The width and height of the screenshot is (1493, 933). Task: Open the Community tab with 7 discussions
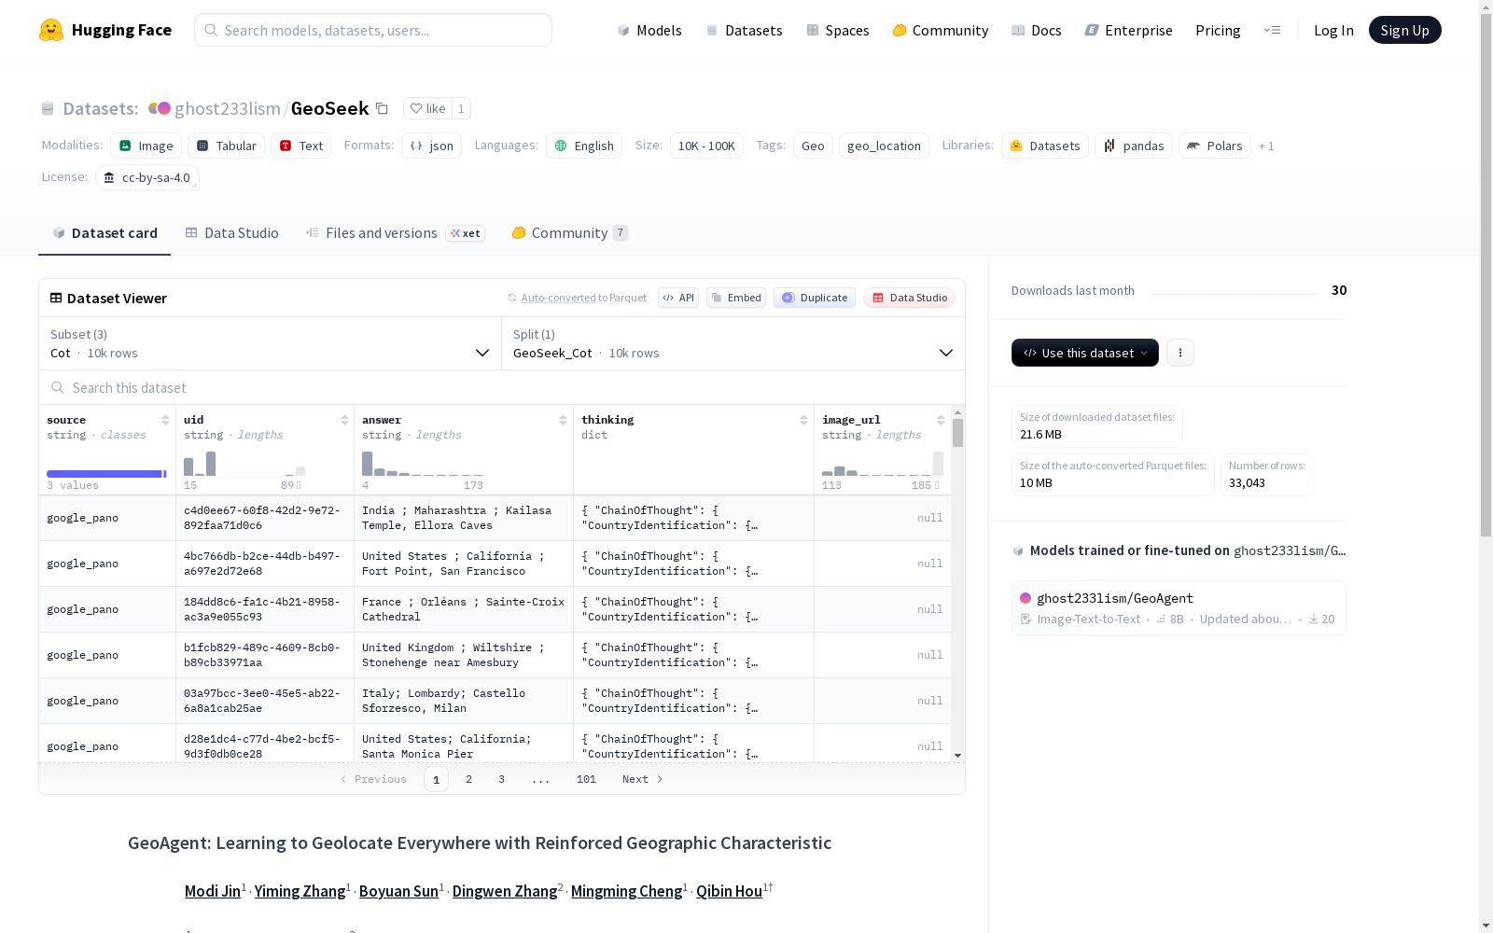(569, 233)
